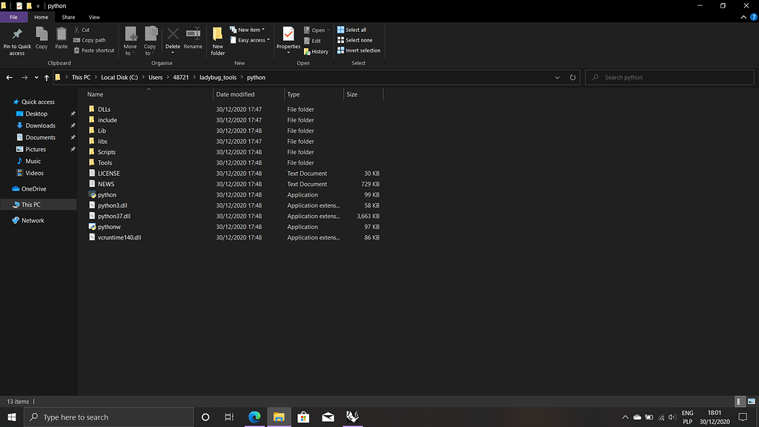Create a New folder

[x=218, y=42]
